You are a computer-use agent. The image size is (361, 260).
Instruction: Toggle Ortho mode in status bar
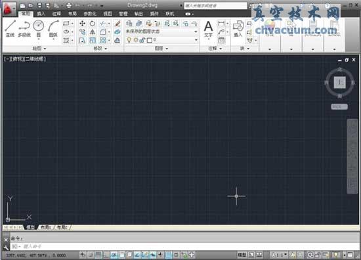point(106,255)
